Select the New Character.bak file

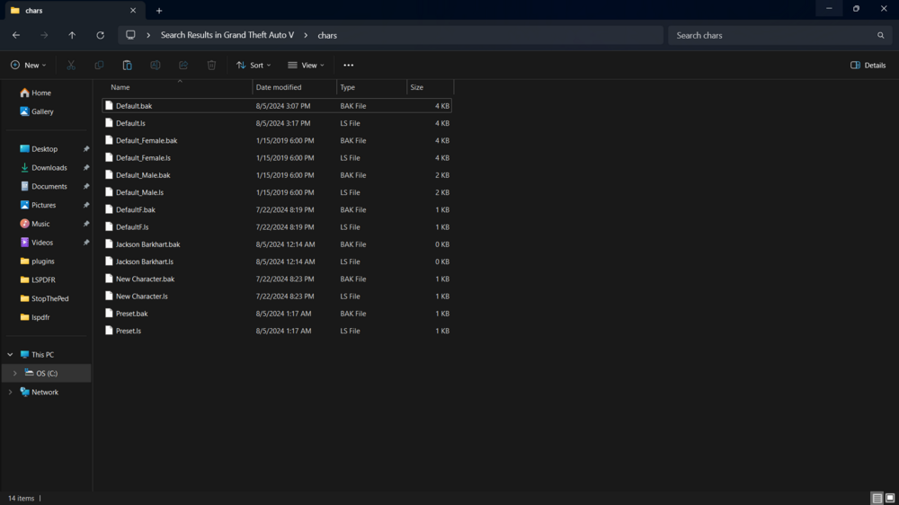click(277, 279)
